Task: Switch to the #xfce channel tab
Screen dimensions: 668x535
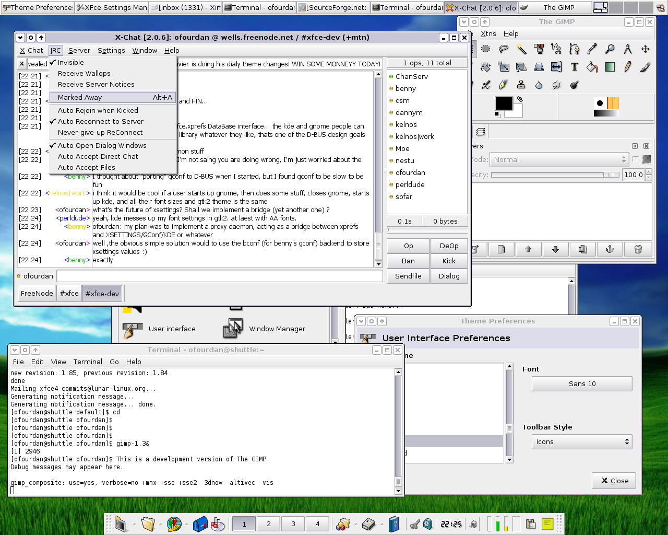Action: 69,294
